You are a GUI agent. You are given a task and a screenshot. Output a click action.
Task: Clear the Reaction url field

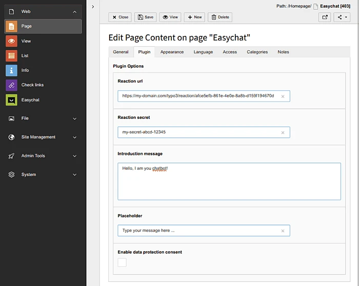pyautogui.click(x=283, y=96)
